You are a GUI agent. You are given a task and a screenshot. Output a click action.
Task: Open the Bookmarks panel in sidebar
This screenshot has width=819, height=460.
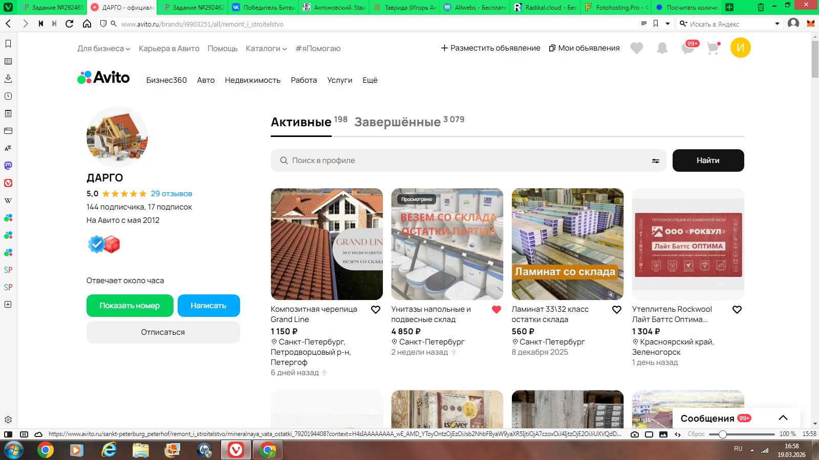coord(8,44)
